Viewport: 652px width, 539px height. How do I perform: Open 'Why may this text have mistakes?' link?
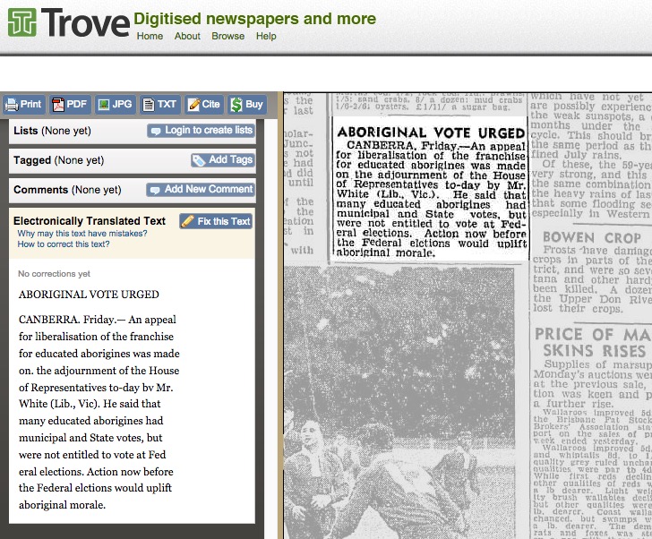point(82,234)
